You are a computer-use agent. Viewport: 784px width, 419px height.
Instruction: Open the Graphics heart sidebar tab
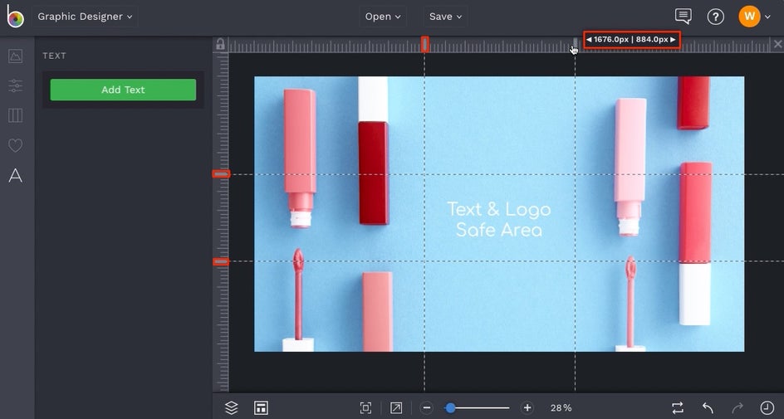point(16,145)
